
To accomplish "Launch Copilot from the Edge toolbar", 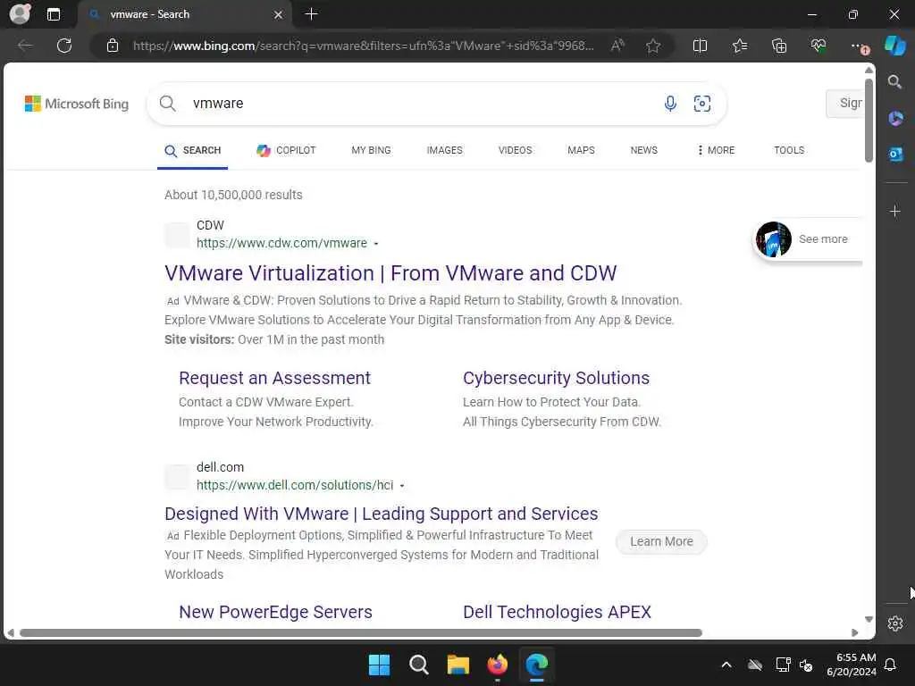I will (895, 46).
